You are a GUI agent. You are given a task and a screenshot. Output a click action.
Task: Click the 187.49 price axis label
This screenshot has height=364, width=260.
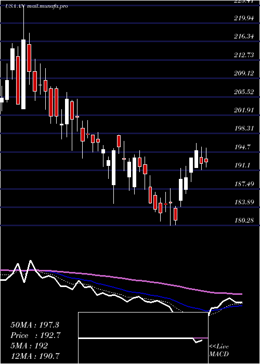click(x=244, y=184)
